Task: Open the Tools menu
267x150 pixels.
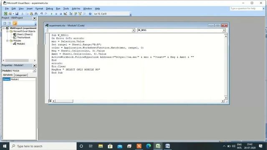Action: (x=66, y=8)
